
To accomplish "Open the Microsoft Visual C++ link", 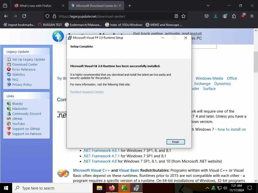I will (91, 170).
